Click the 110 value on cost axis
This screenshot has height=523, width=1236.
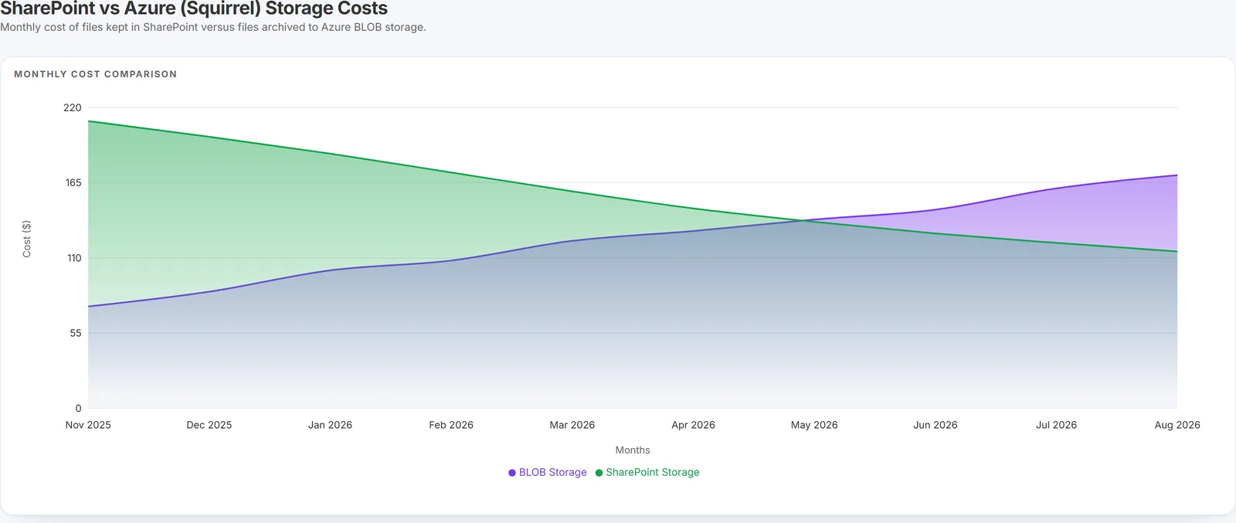[x=74, y=258]
